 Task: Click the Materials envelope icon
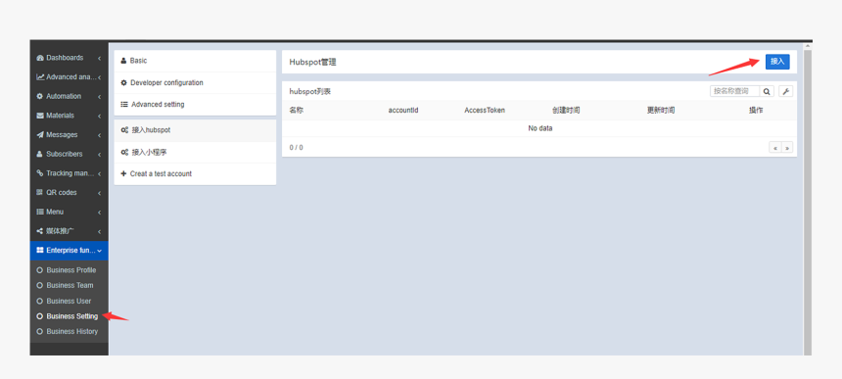click(40, 116)
